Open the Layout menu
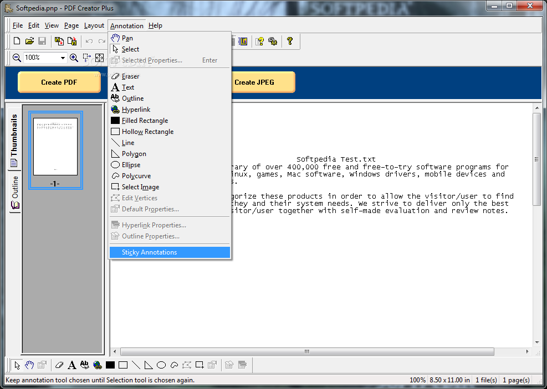 [94, 25]
